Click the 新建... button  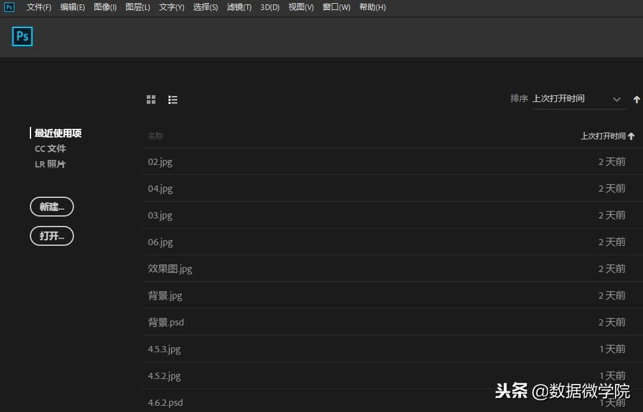click(x=52, y=207)
